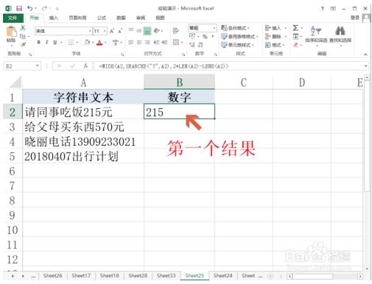
Task: Click the Sort and Filter icon
Action: click(x=316, y=31)
